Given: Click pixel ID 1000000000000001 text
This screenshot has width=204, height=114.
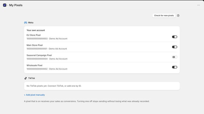Looking at the screenshot, I should [x=37, y=49].
